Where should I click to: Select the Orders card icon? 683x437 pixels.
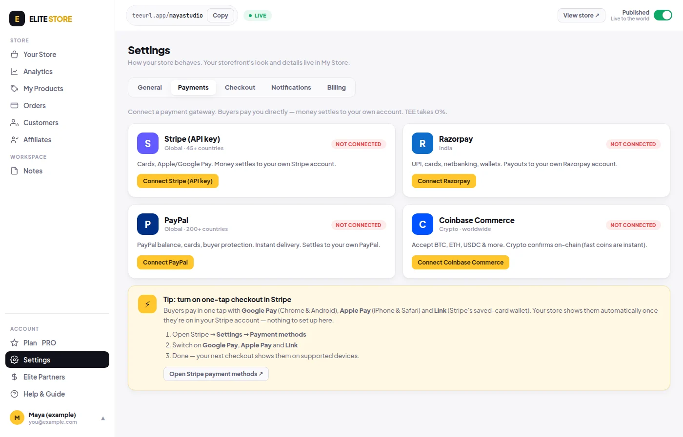15,106
